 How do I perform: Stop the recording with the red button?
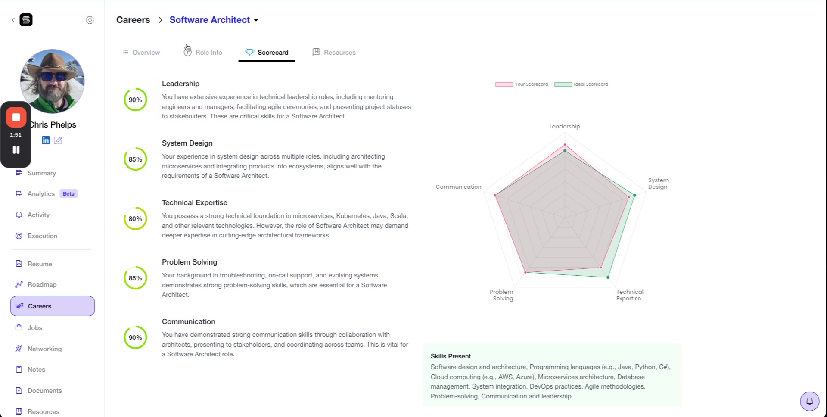point(16,117)
